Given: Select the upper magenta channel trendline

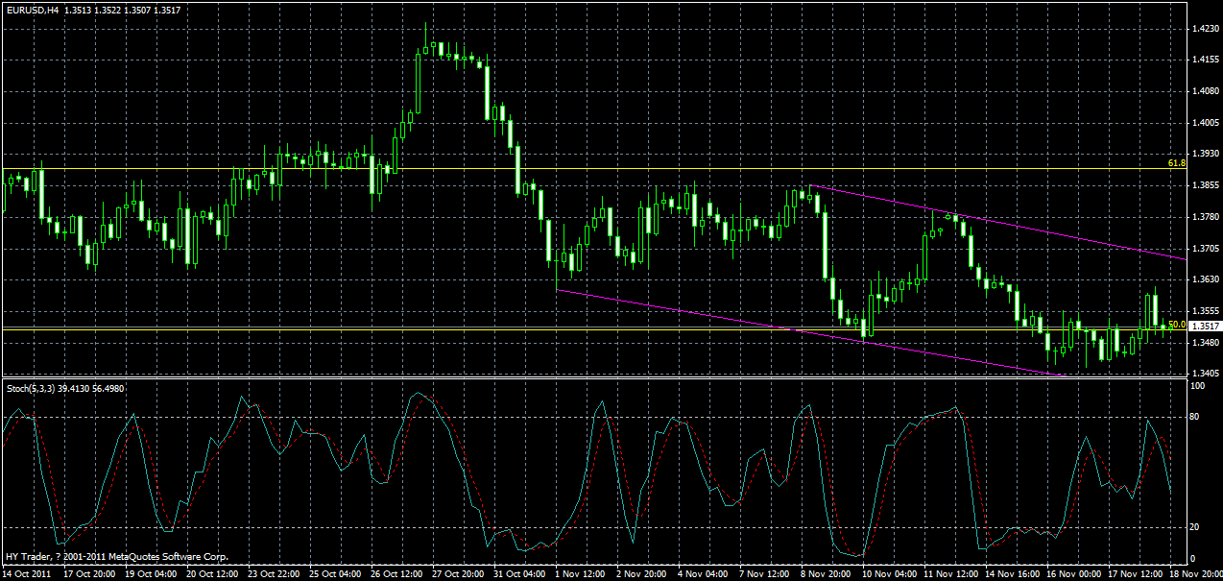Looking at the screenshot, I should tap(998, 222).
